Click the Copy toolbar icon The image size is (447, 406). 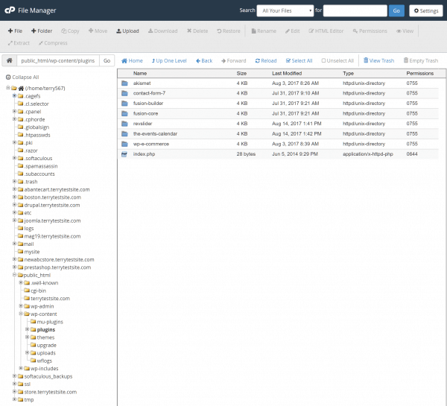click(64, 31)
